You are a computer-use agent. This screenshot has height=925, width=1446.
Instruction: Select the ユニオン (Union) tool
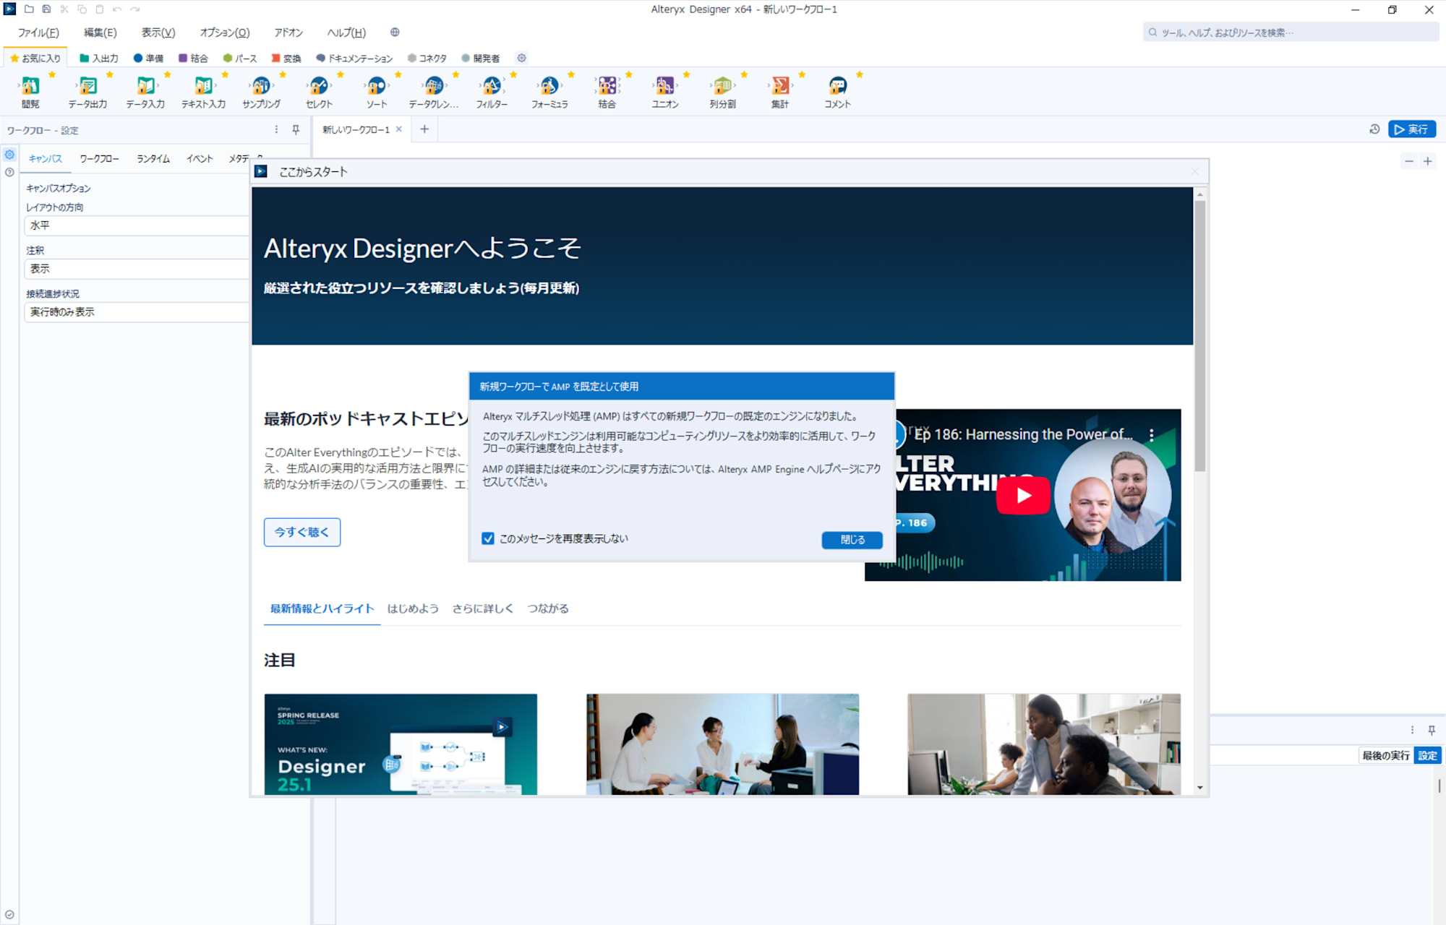(664, 88)
